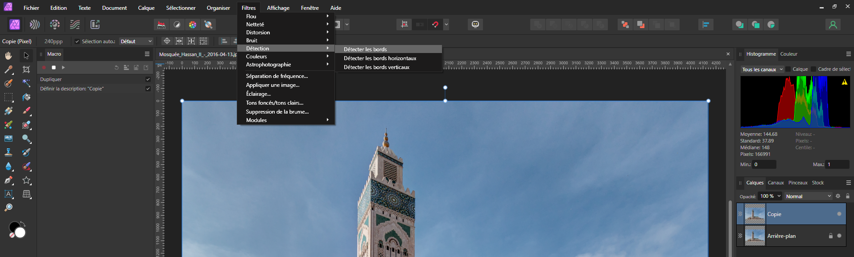
Task: Pick the Artistic Text tool
Action: coord(8,194)
